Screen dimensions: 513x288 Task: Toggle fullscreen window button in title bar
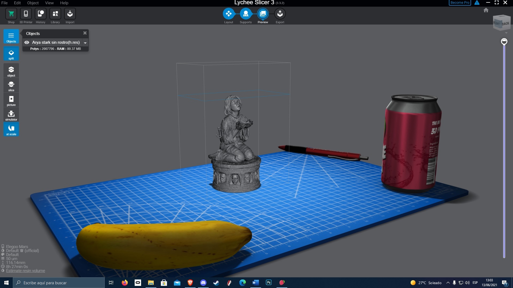point(497,3)
